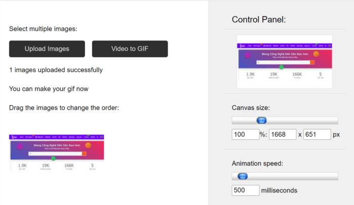The height and width of the screenshot is (205, 354).
Task: Click the You can make your gif now text
Action: (49, 89)
